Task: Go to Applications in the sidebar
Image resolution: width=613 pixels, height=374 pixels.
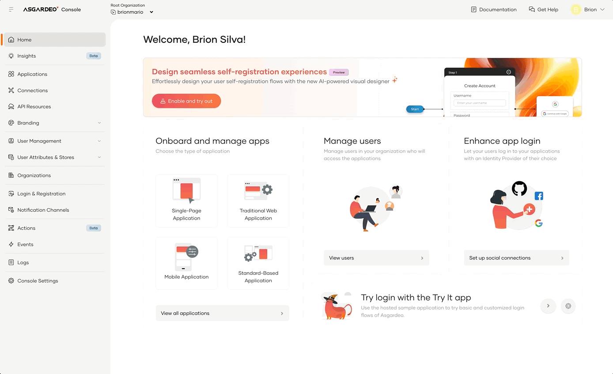Action: pyautogui.click(x=55, y=74)
